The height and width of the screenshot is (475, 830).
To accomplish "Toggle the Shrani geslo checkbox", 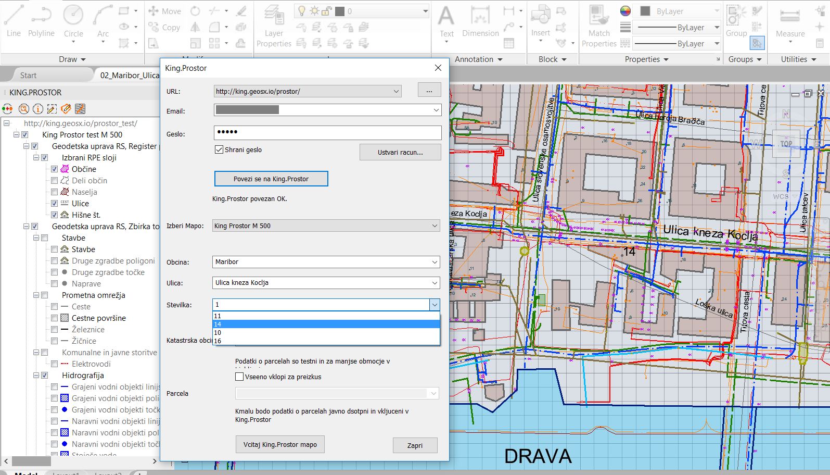I will [x=219, y=149].
